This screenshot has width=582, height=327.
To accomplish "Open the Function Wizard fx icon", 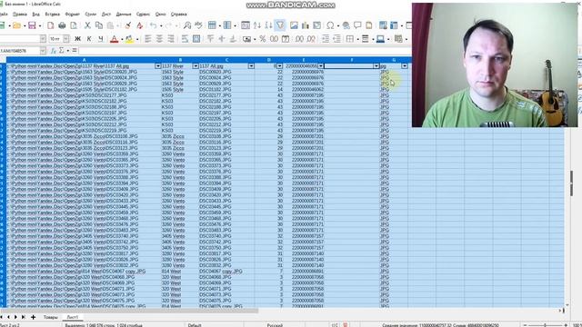I will tap(53, 51).
